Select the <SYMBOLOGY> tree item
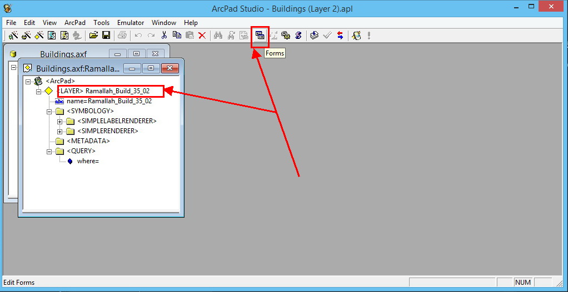The height and width of the screenshot is (292, 568). (x=90, y=110)
